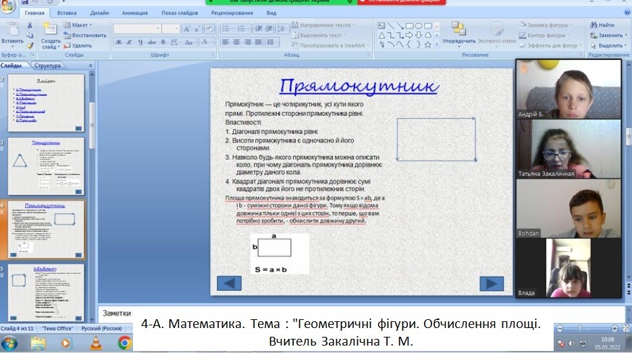Toggle underline (Ч) formatting

pyautogui.click(x=140, y=42)
